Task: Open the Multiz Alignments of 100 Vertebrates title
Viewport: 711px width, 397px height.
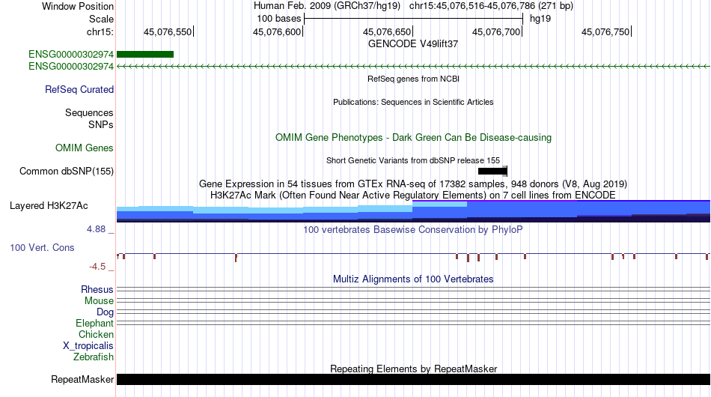Action: click(x=413, y=279)
